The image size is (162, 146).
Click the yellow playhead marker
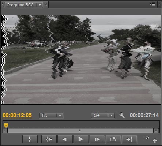6,125
